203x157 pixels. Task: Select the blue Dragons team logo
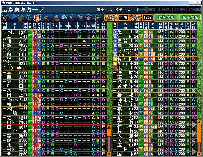pos(13,17)
